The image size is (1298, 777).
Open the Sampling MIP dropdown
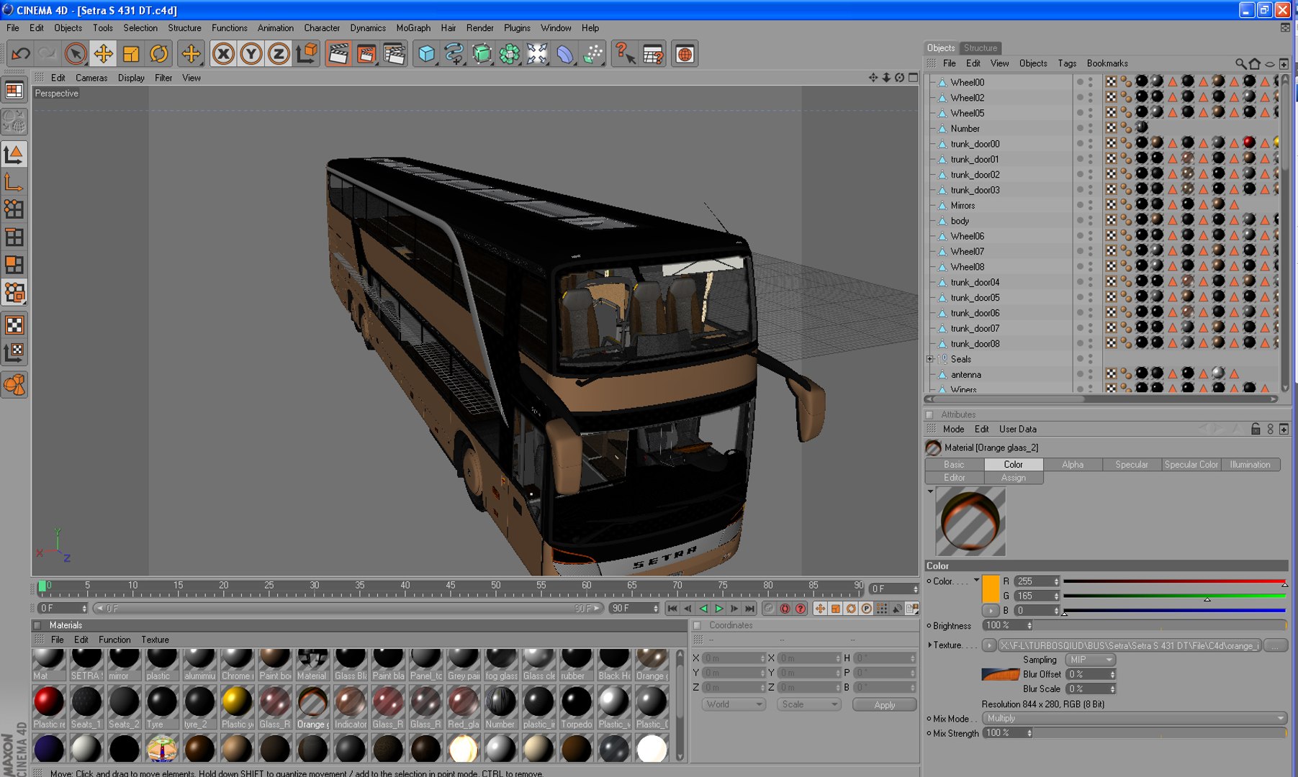tap(1090, 660)
